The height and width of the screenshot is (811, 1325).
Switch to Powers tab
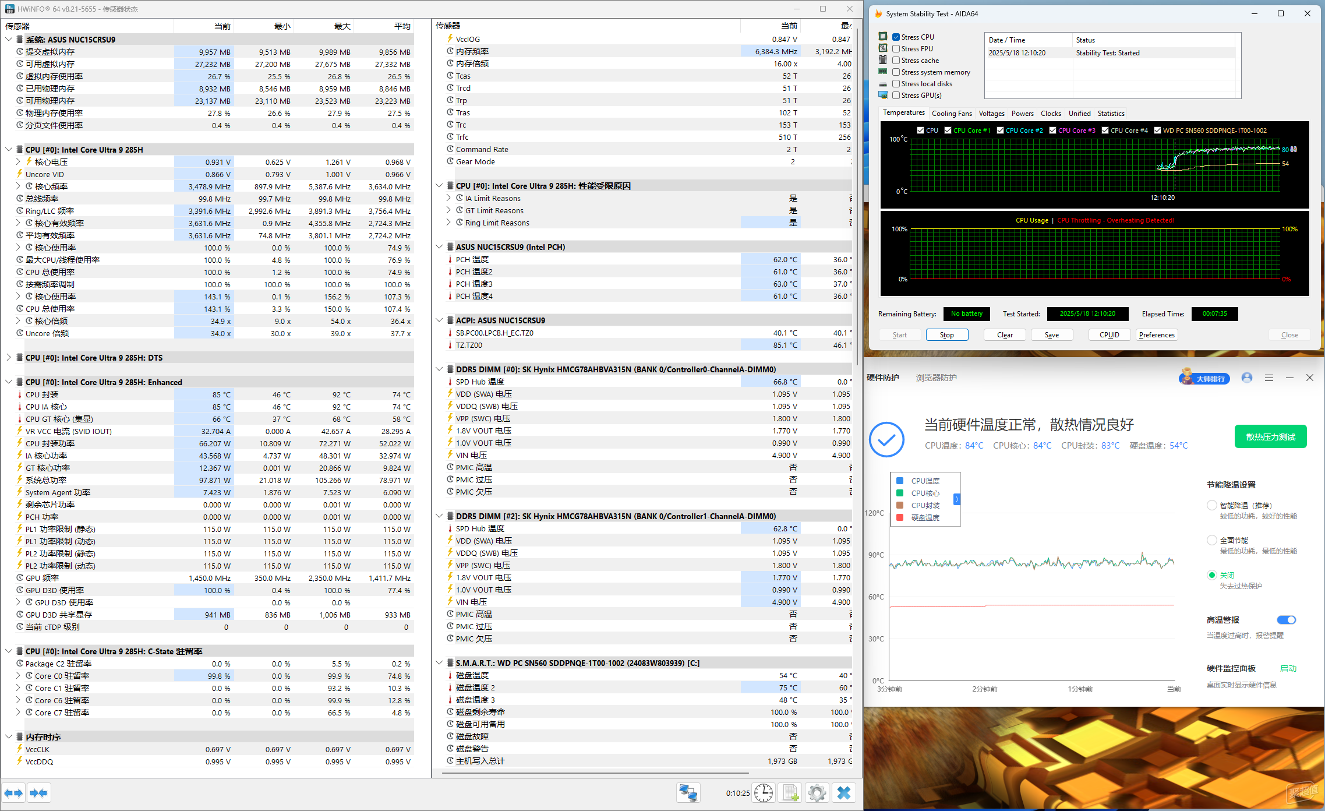click(1023, 114)
